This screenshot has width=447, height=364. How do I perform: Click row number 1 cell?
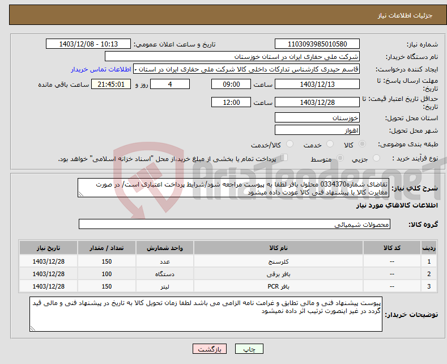429,261
